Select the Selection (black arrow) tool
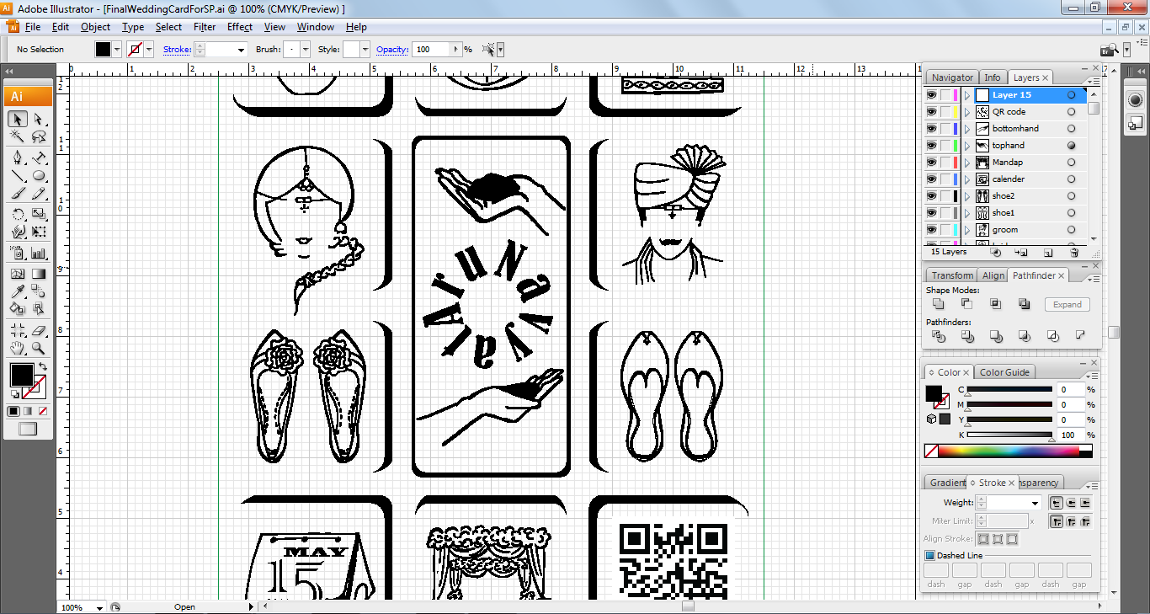 18,120
